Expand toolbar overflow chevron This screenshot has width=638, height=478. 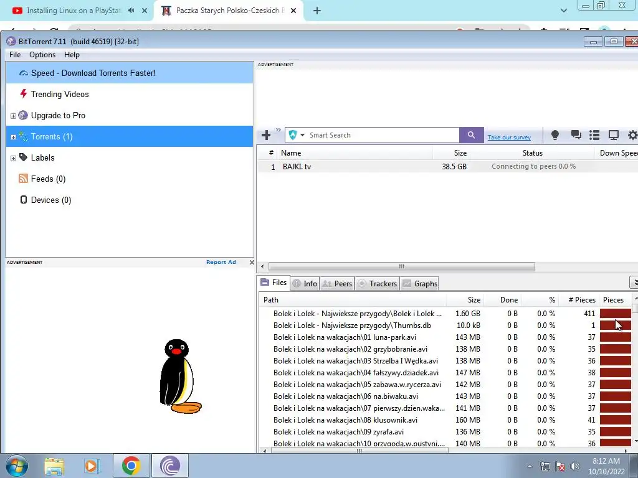279,130
